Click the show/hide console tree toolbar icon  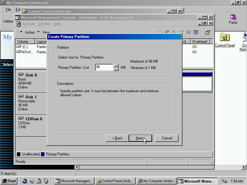click(195, 32)
